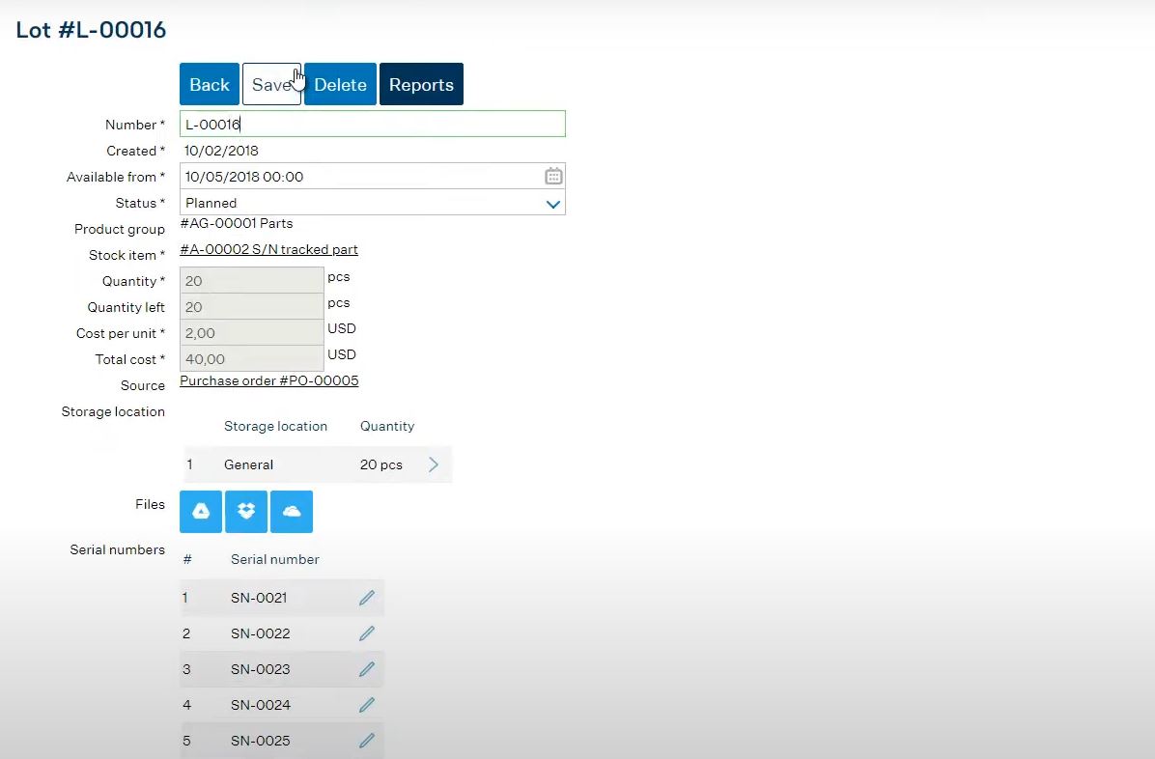Open the Reports button
This screenshot has width=1155, height=759.
tap(421, 85)
